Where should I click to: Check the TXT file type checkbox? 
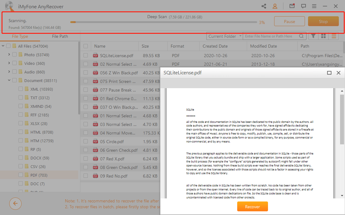click(21, 97)
